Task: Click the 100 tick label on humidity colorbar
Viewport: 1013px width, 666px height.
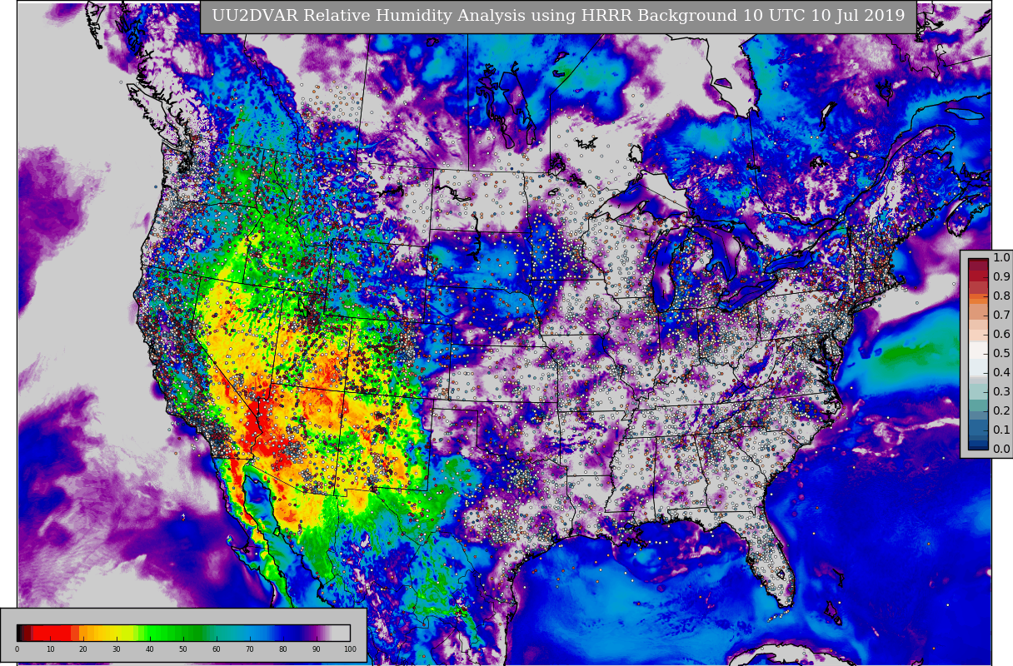Action: click(x=350, y=649)
